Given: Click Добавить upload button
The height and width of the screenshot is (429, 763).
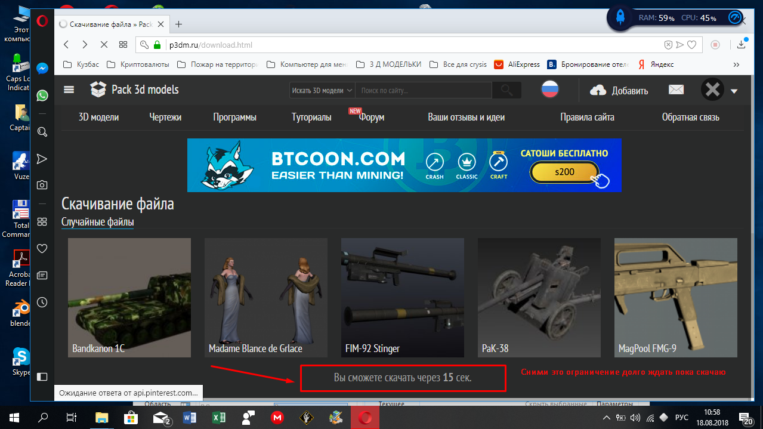Looking at the screenshot, I should point(619,90).
